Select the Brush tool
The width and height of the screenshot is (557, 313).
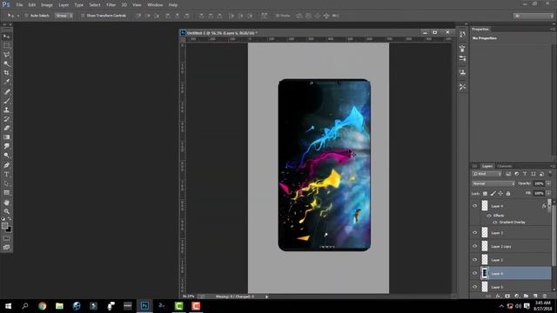[6, 101]
